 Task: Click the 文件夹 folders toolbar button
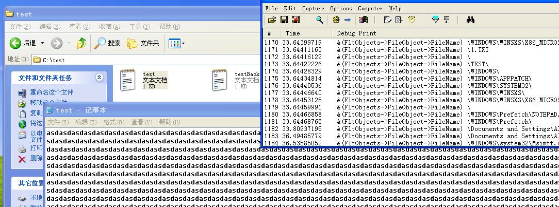pos(143,43)
